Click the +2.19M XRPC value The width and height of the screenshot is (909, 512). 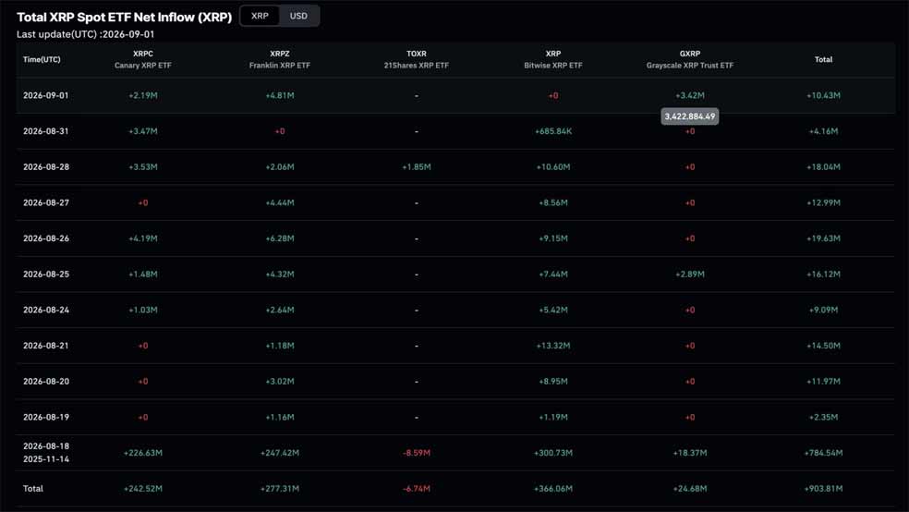(x=143, y=96)
